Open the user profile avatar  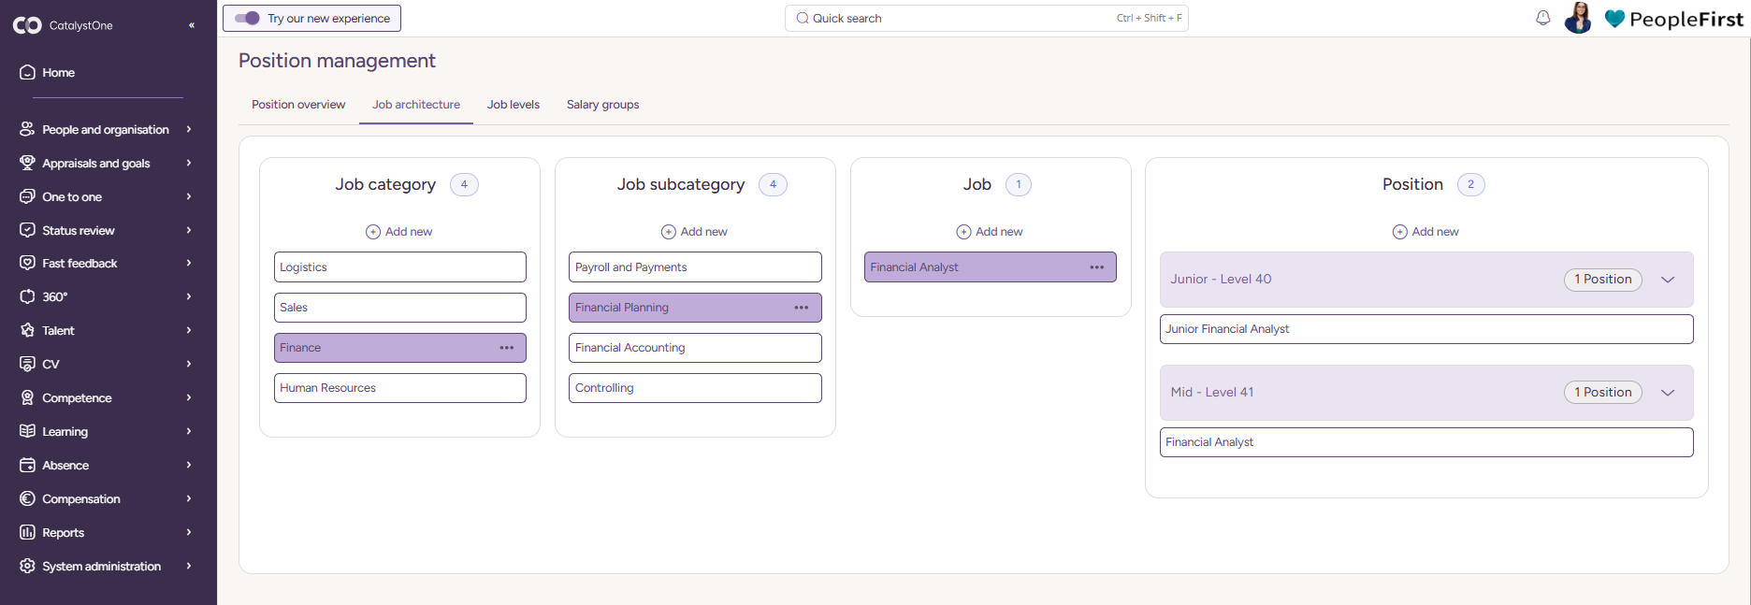[x=1578, y=18]
